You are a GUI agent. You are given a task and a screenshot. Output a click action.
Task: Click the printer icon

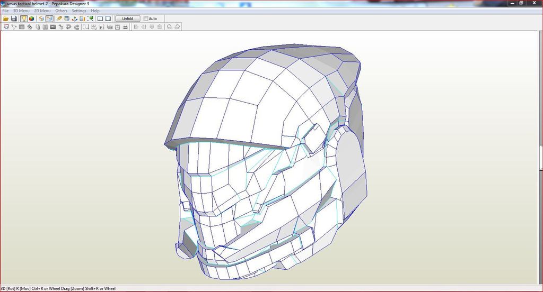pos(125,27)
